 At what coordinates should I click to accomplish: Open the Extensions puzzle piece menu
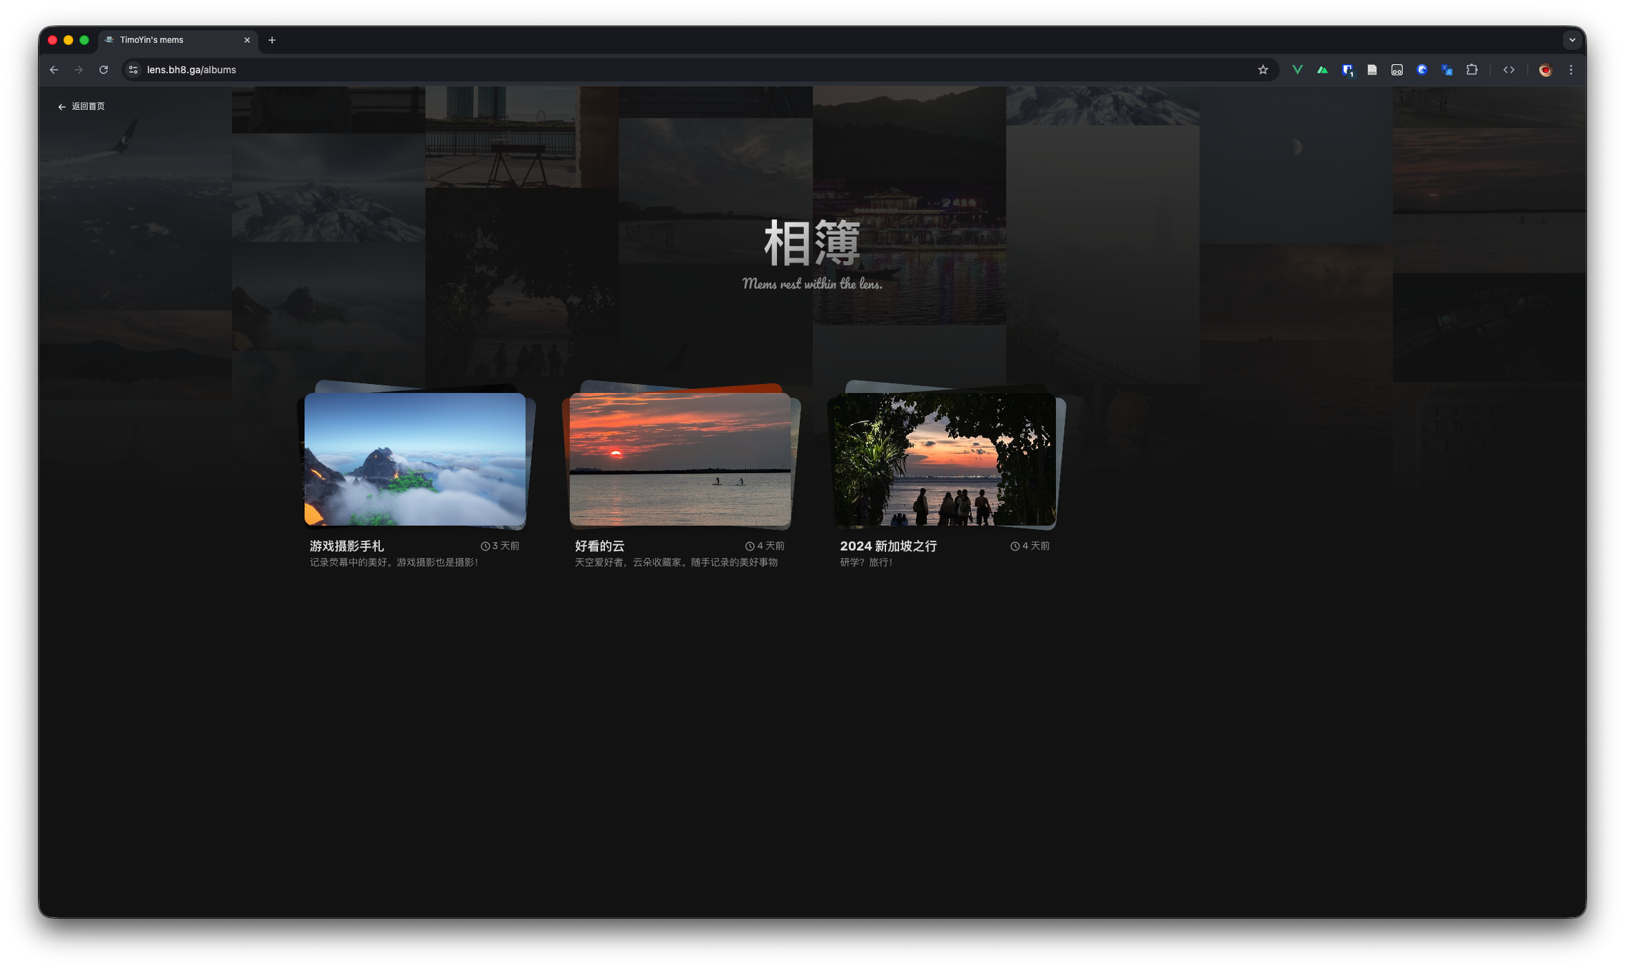click(1472, 70)
